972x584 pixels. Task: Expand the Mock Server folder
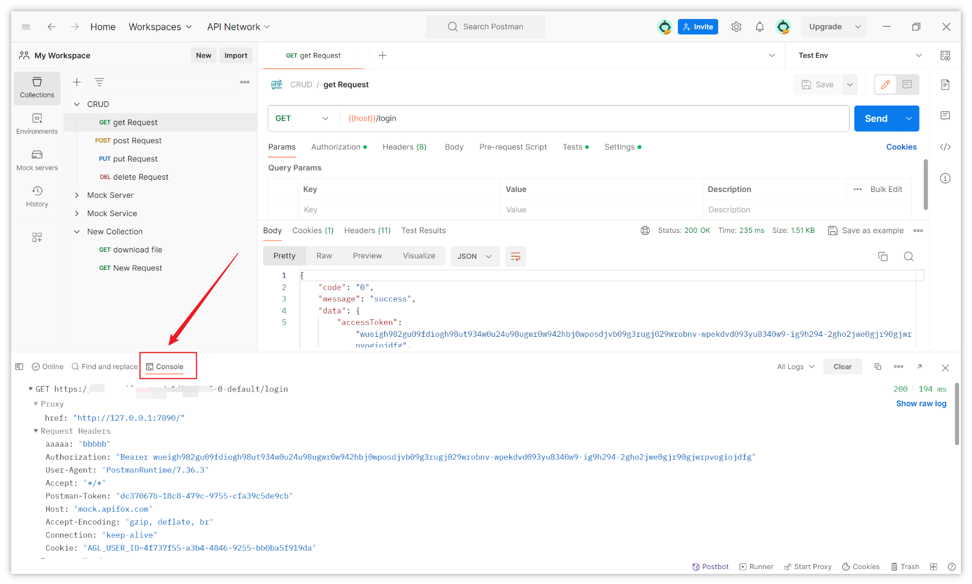pyautogui.click(x=77, y=195)
